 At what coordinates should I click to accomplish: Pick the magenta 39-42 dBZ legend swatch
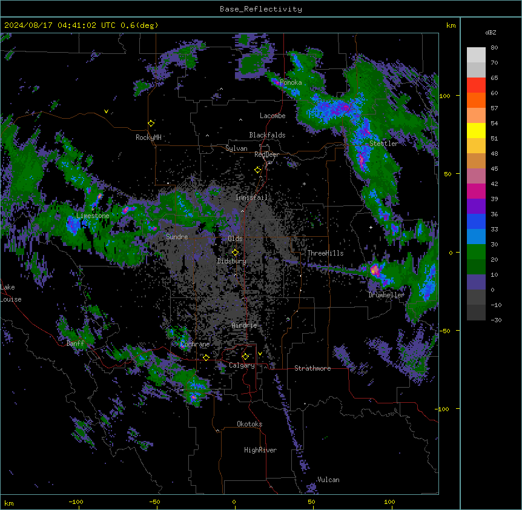pyautogui.click(x=476, y=191)
